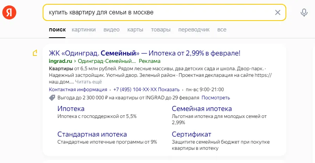The height and width of the screenshot is (163, 315).
Task: Open the Стандартная ипотека sitelink
Action: 92,134
